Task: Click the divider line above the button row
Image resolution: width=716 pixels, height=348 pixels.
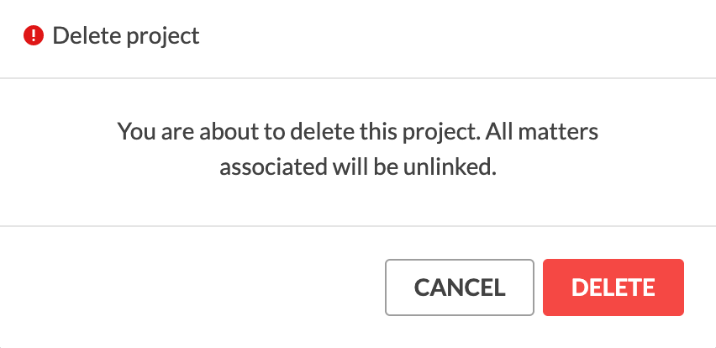Action: tap(358, 226)
